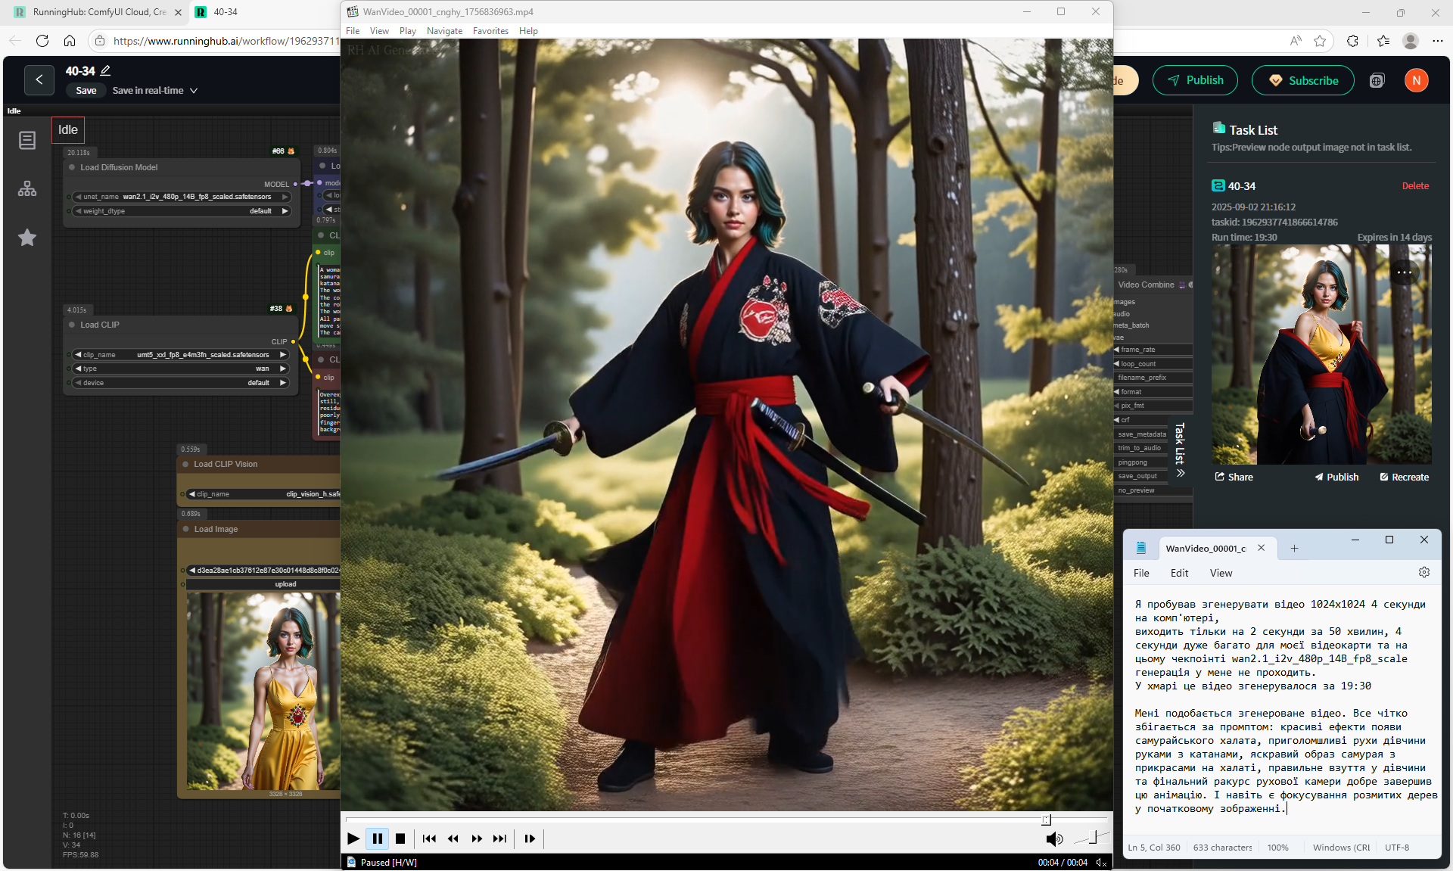1453x871 pixels.
Task: Click the green Publish button in the header
Action: 1195,80
